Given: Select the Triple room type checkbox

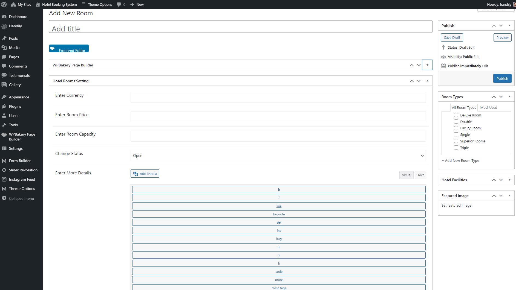Looking at the screenshot, I should coord(456,148).
